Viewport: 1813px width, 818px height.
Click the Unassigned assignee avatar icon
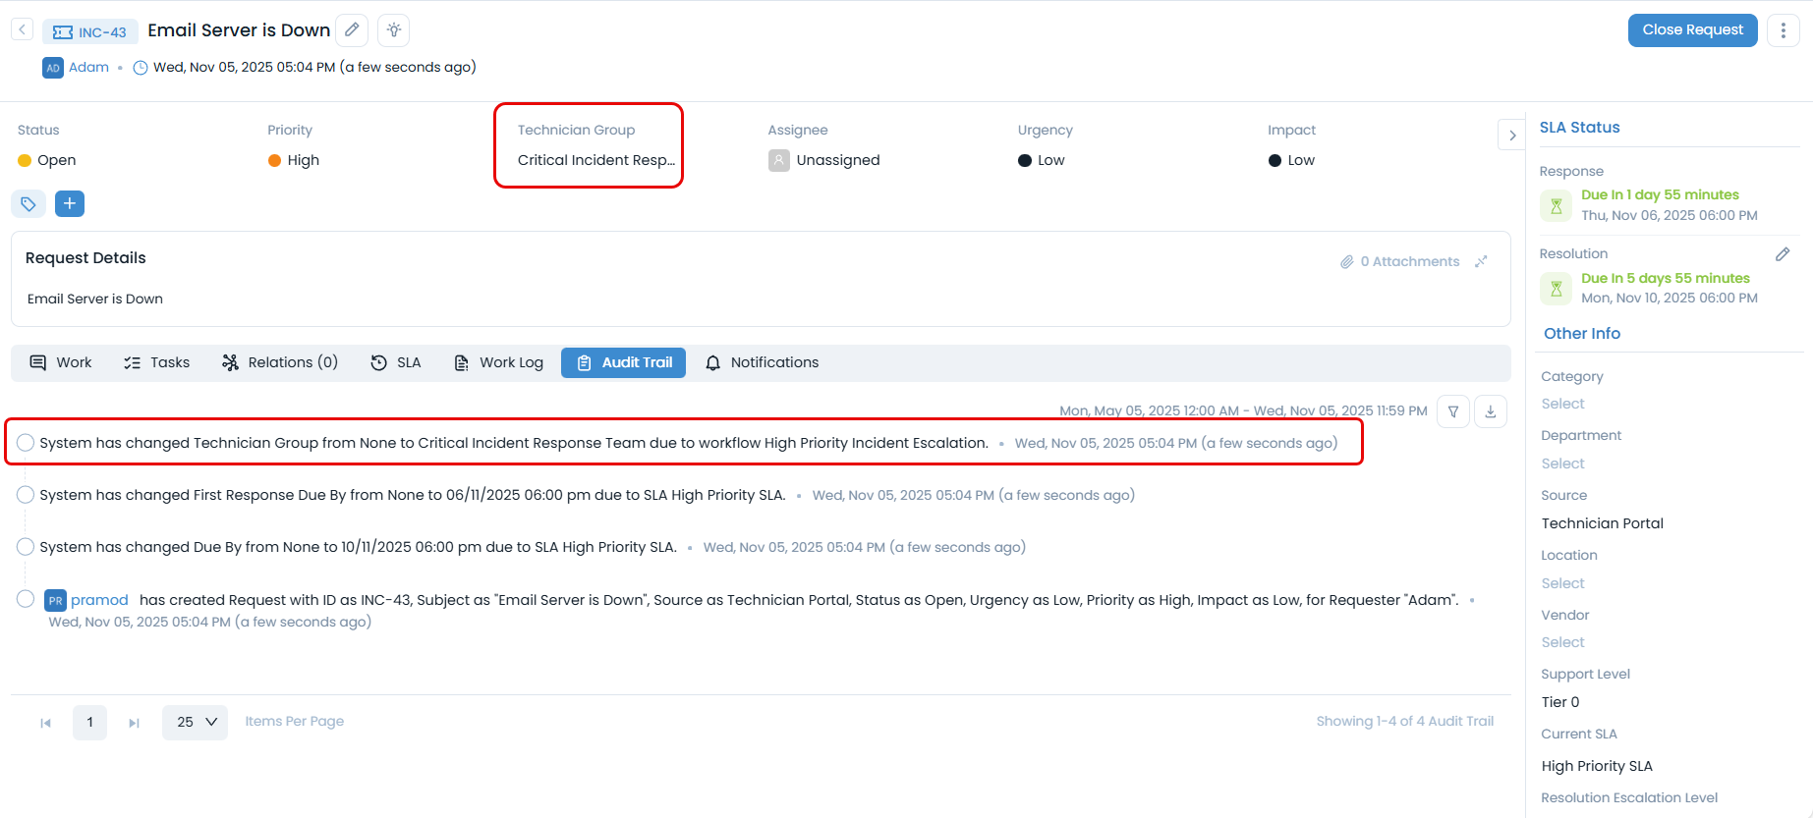[x=779, y=160]
